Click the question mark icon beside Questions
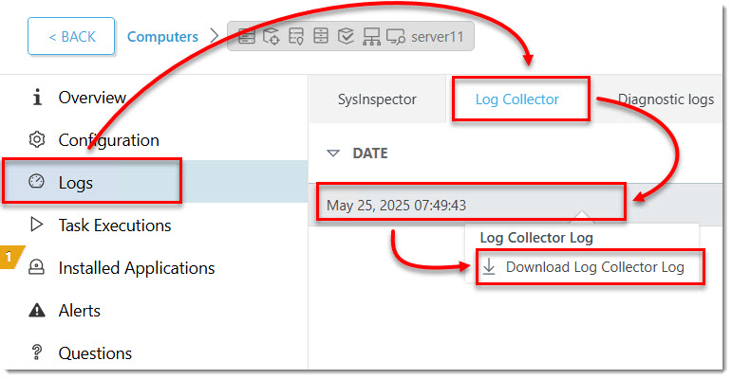 coord(36,352)
